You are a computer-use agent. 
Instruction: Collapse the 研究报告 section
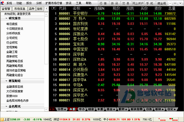(6, 18)
